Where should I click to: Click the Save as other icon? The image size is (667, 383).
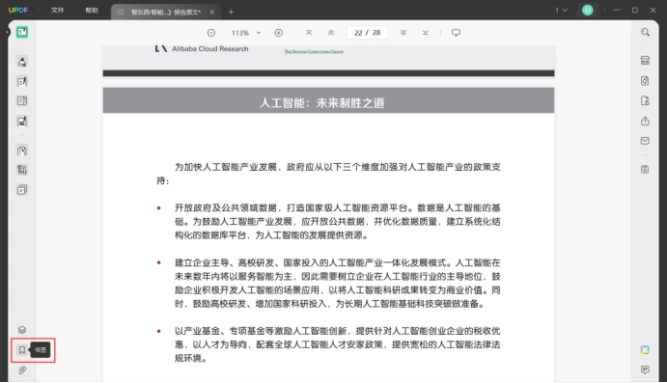(646, 169)
